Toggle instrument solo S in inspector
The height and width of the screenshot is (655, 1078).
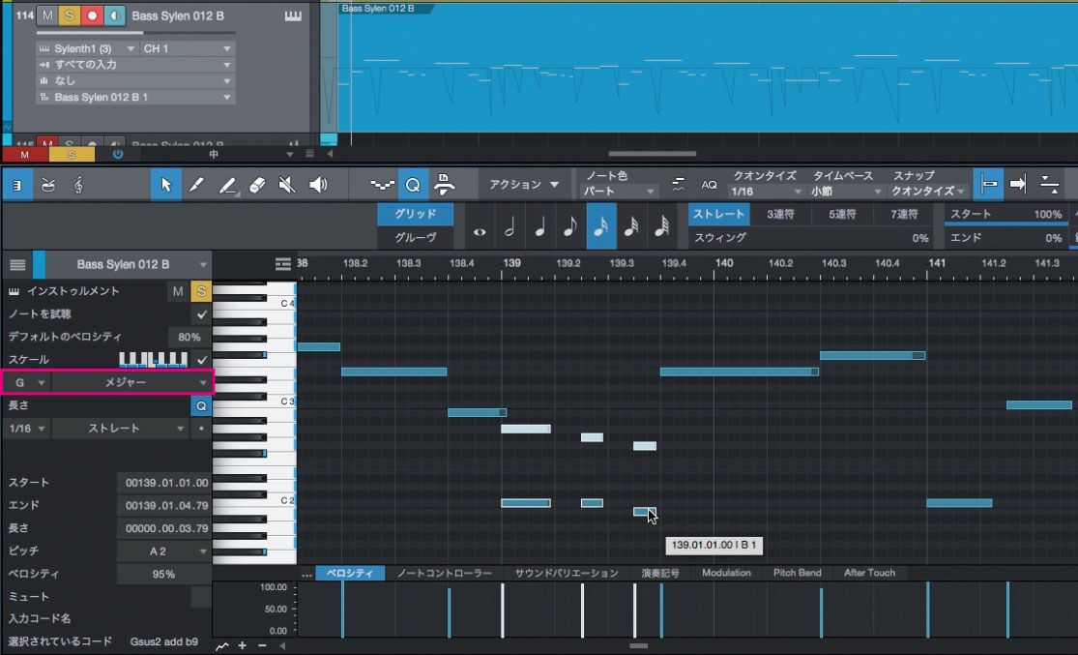[x=201, y=291]
